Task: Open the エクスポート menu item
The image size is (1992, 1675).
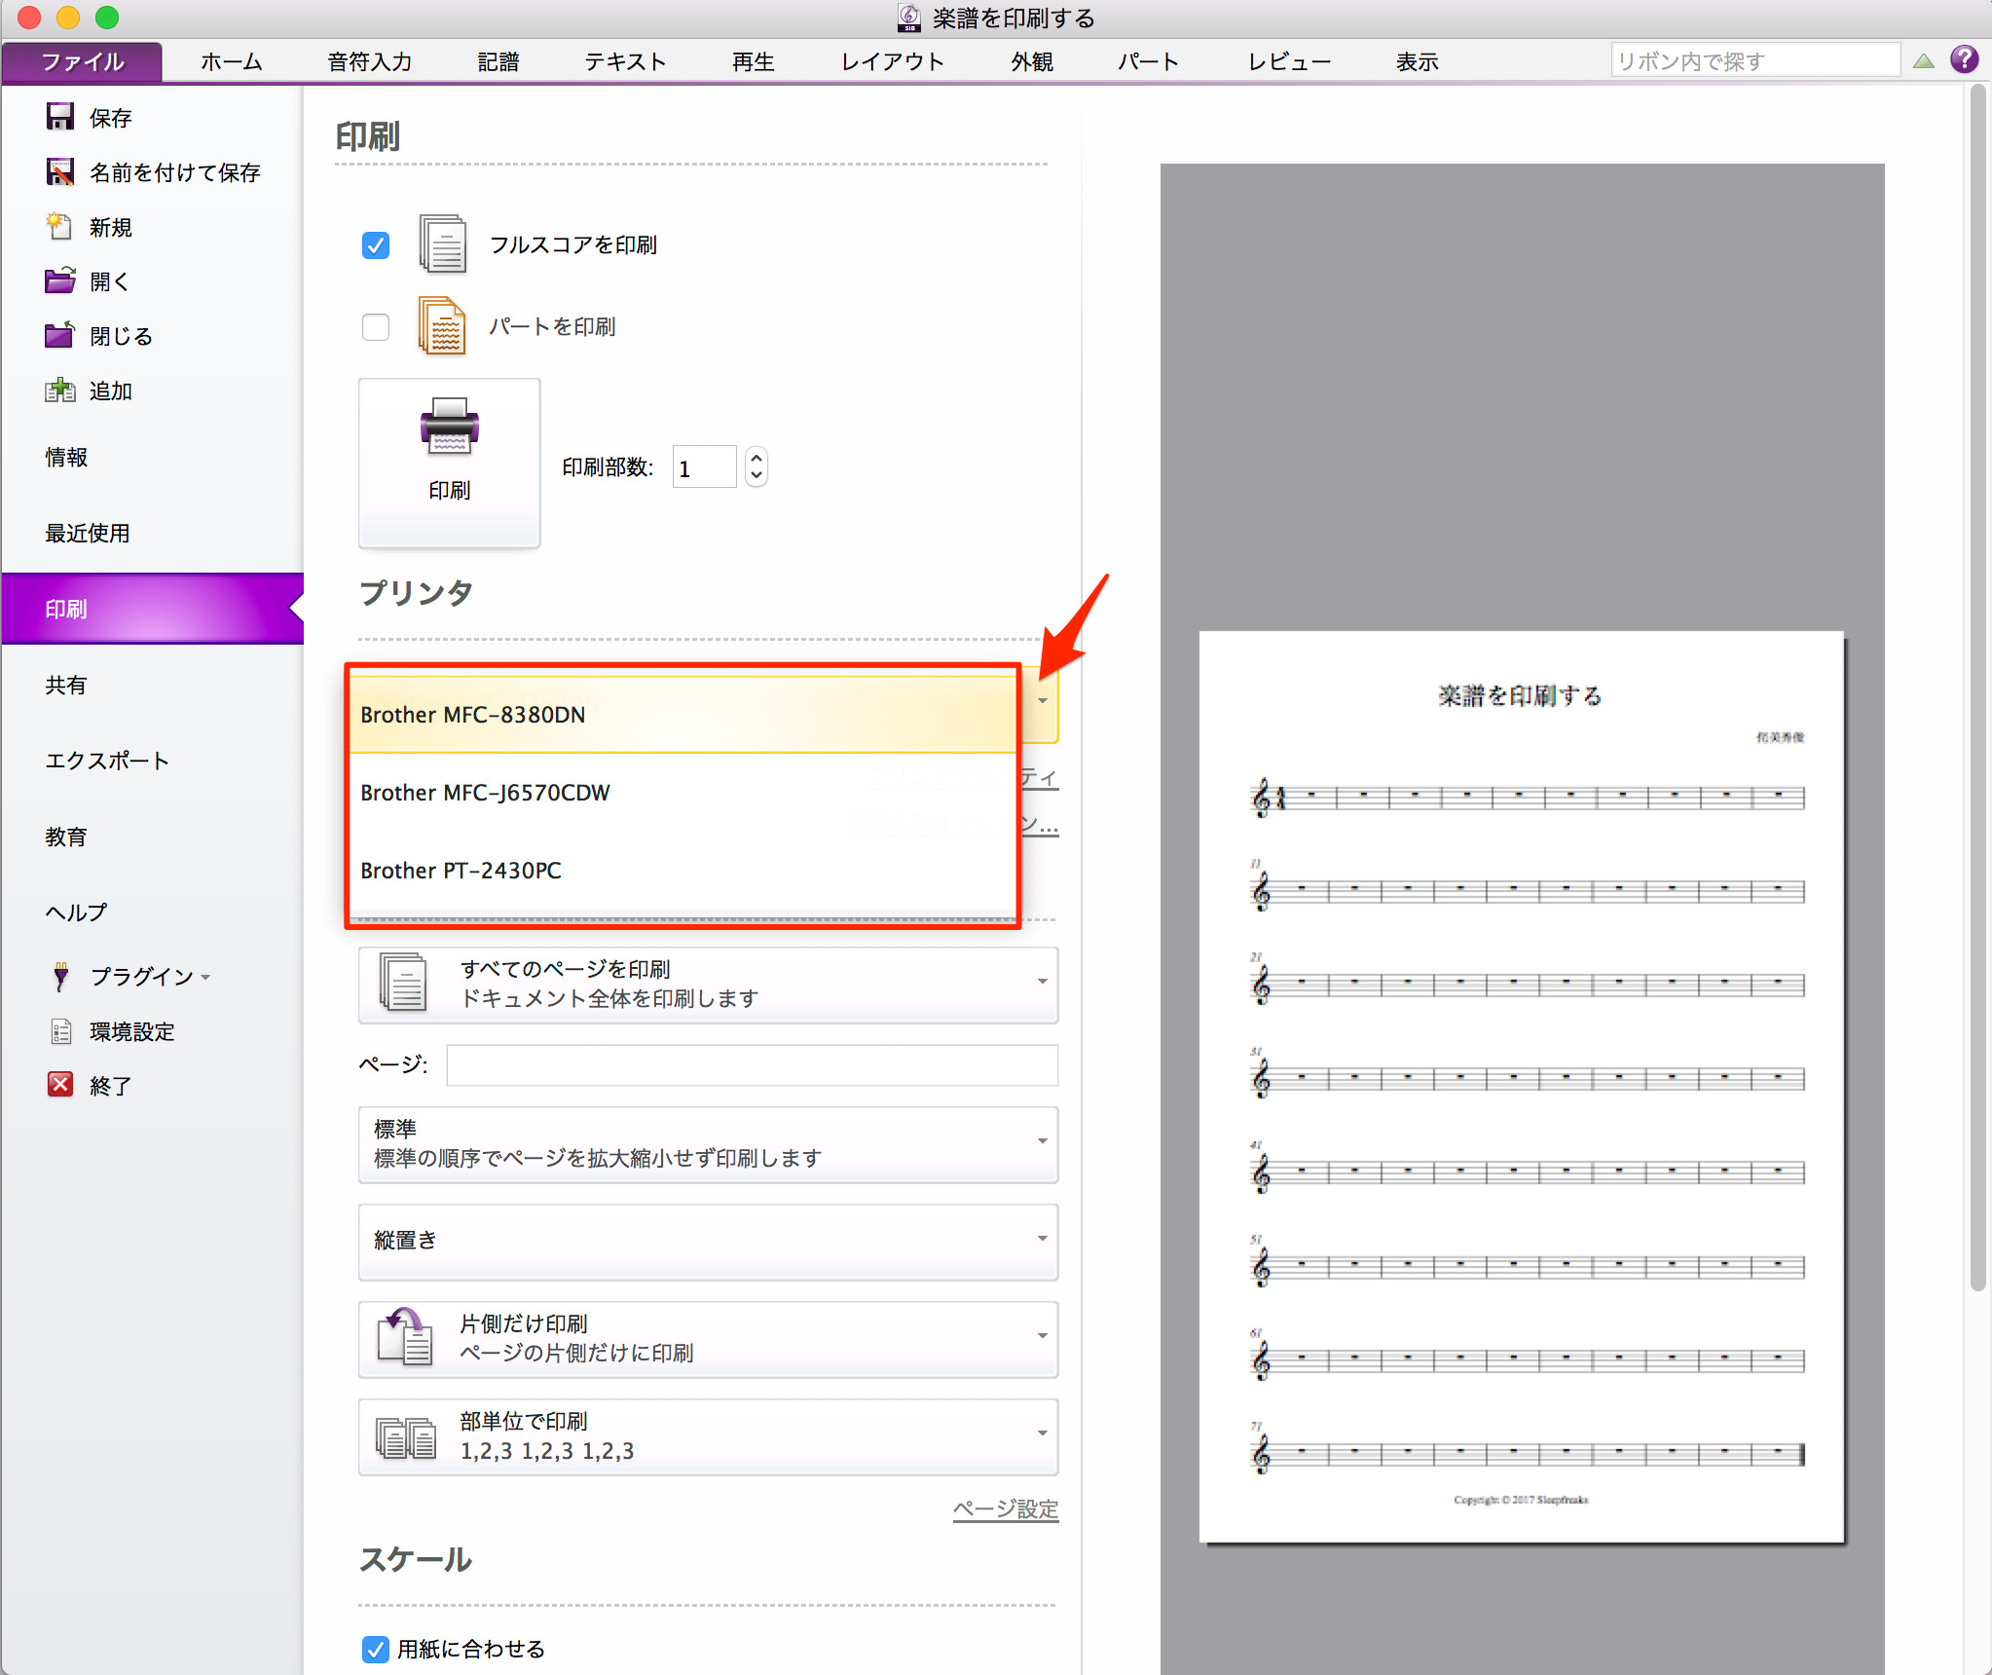Action: click(x=107, y=761)
